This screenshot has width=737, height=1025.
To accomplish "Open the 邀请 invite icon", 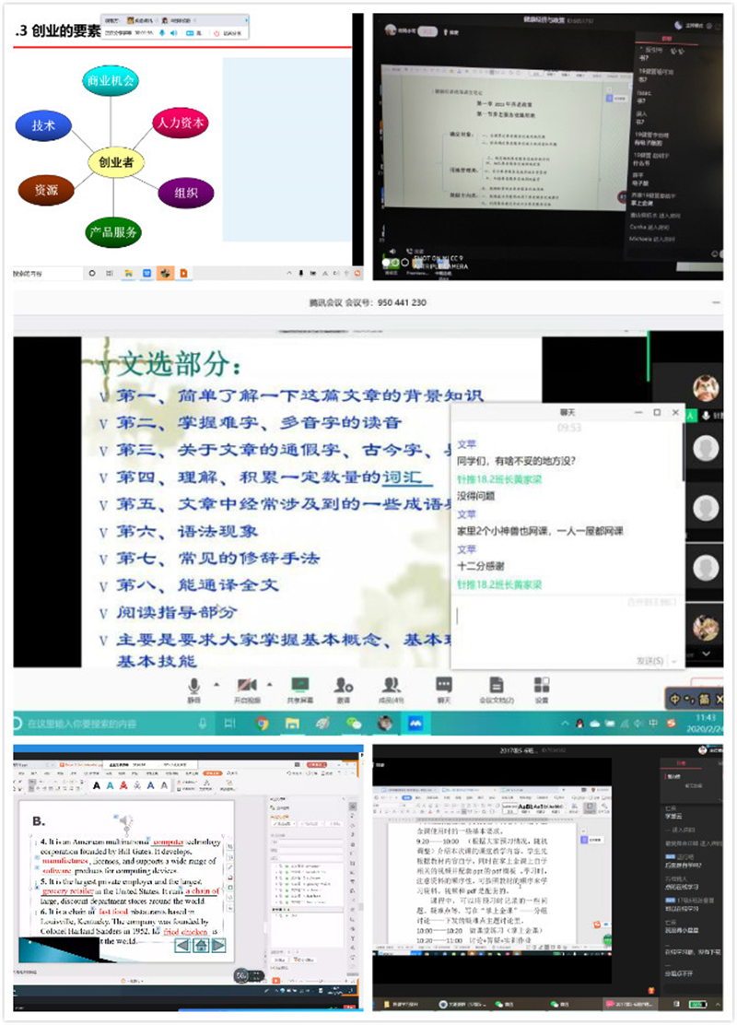I will click(344, 685).
